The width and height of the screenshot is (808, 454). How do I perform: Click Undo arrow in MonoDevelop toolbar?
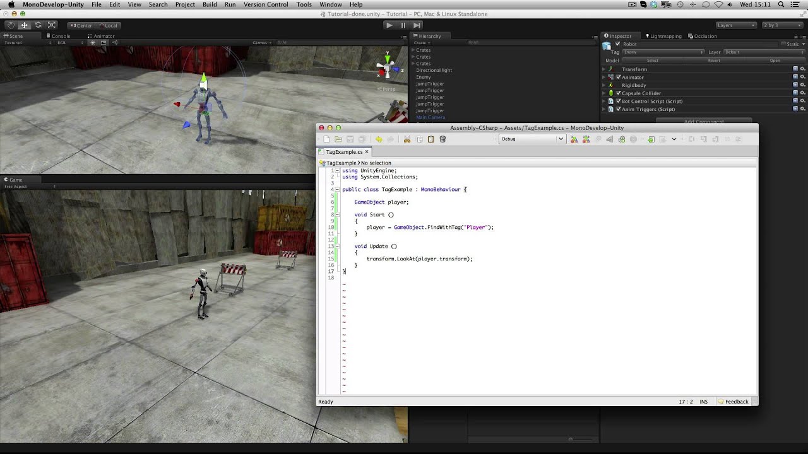click(379, 139)
